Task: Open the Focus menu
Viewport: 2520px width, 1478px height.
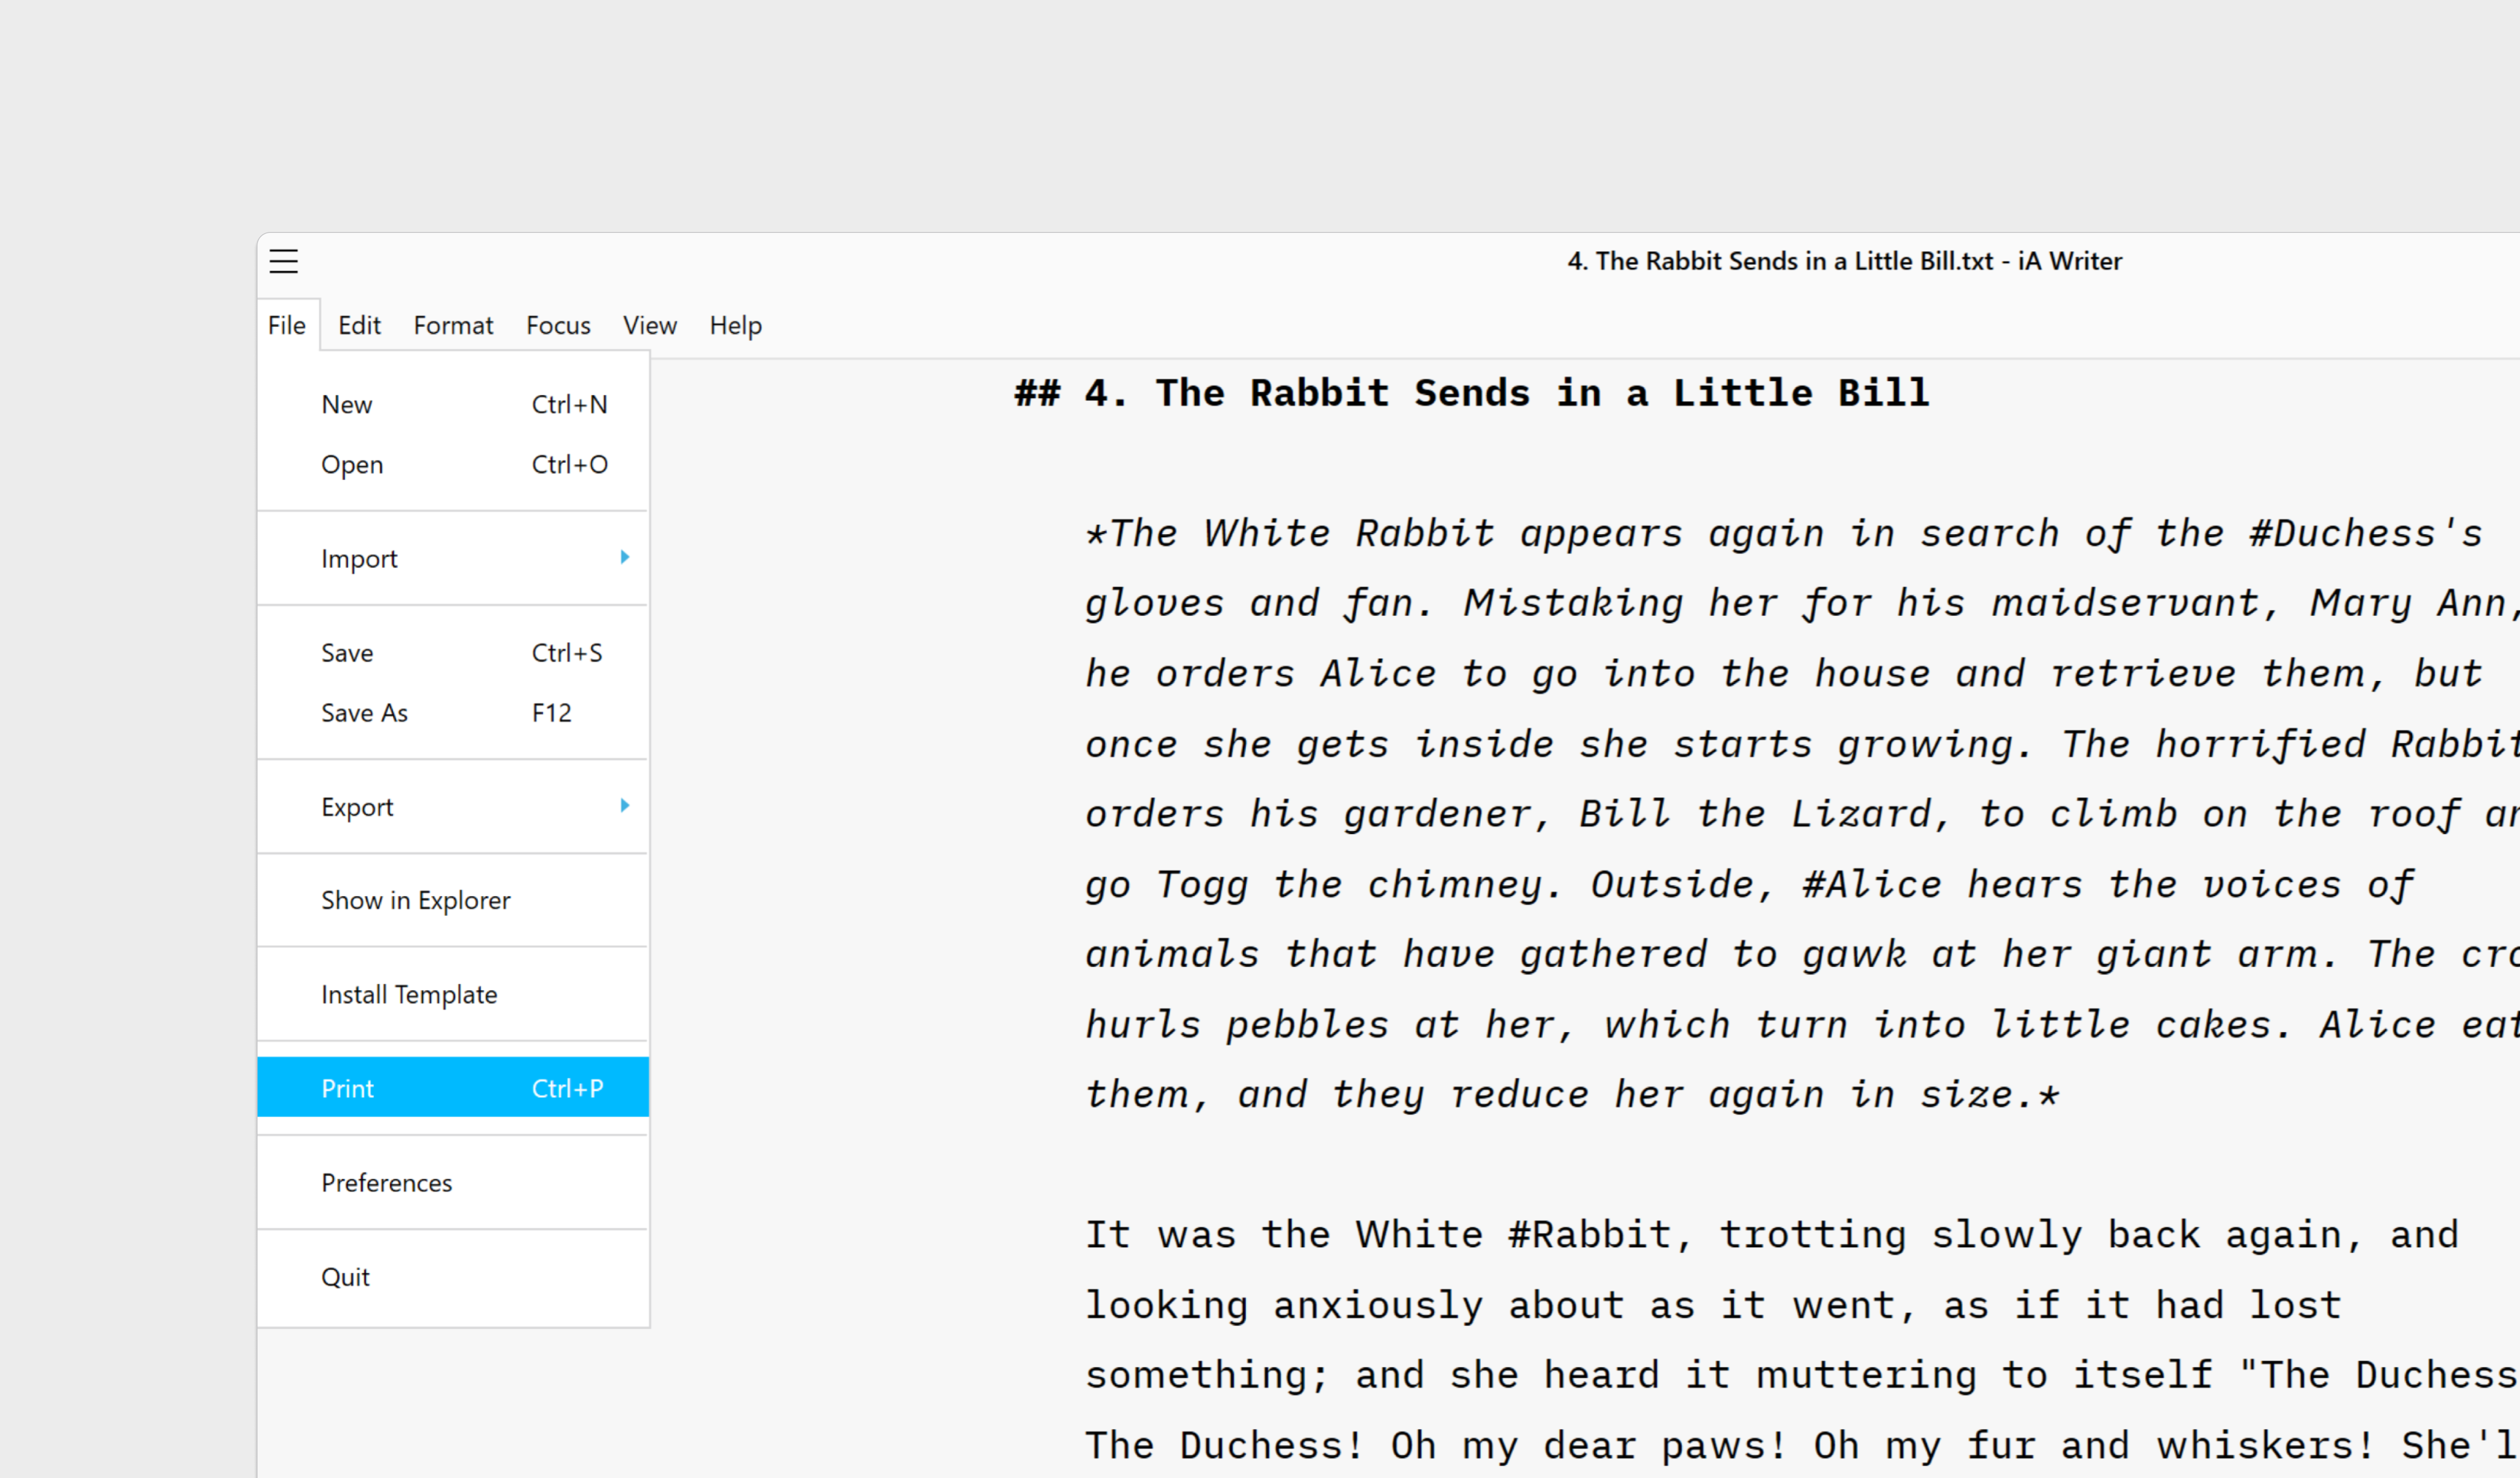Action: (558, 325)
